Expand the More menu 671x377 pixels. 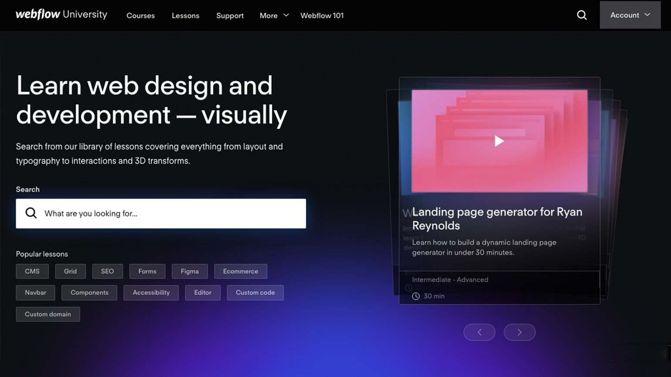tap(274, 15)
